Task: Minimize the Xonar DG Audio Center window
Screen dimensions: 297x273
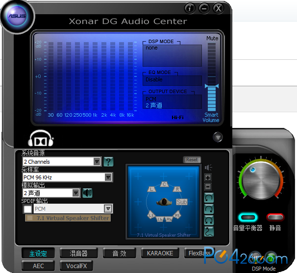Action: (204, 8)
